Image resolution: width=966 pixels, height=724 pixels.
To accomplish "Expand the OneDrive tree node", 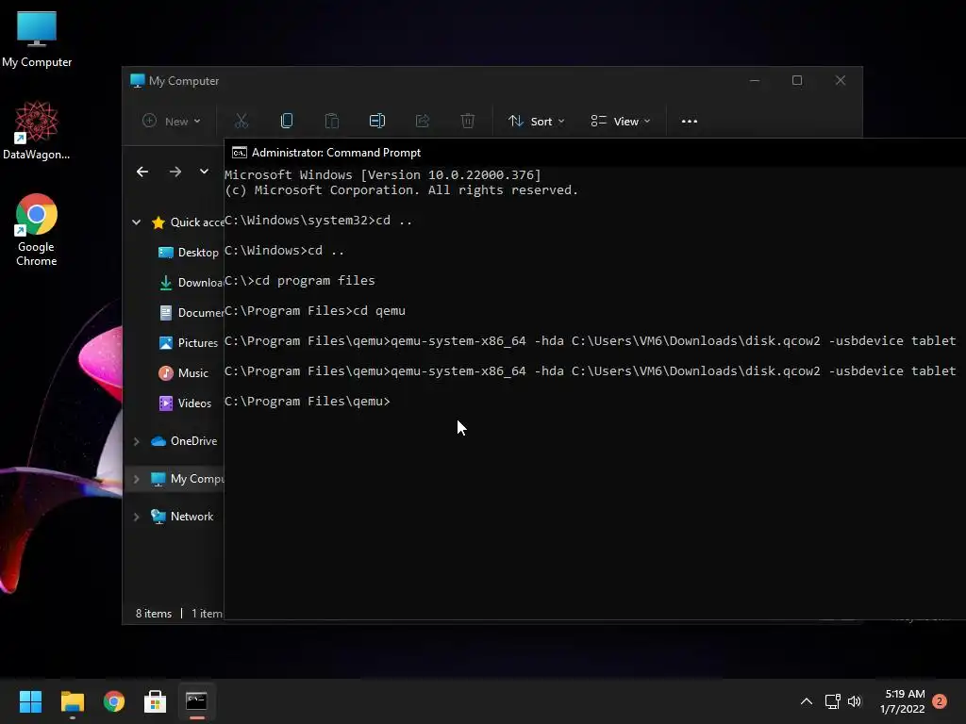I will point(136,441).
